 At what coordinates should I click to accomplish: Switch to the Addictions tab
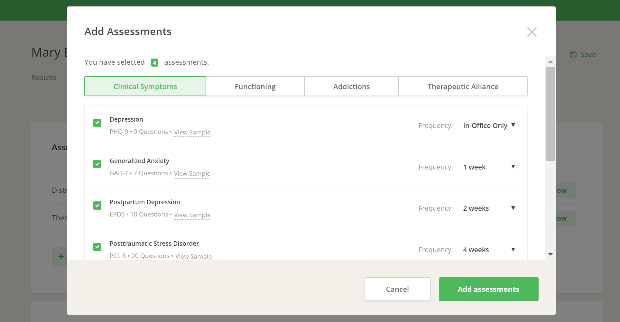(351, 86)
